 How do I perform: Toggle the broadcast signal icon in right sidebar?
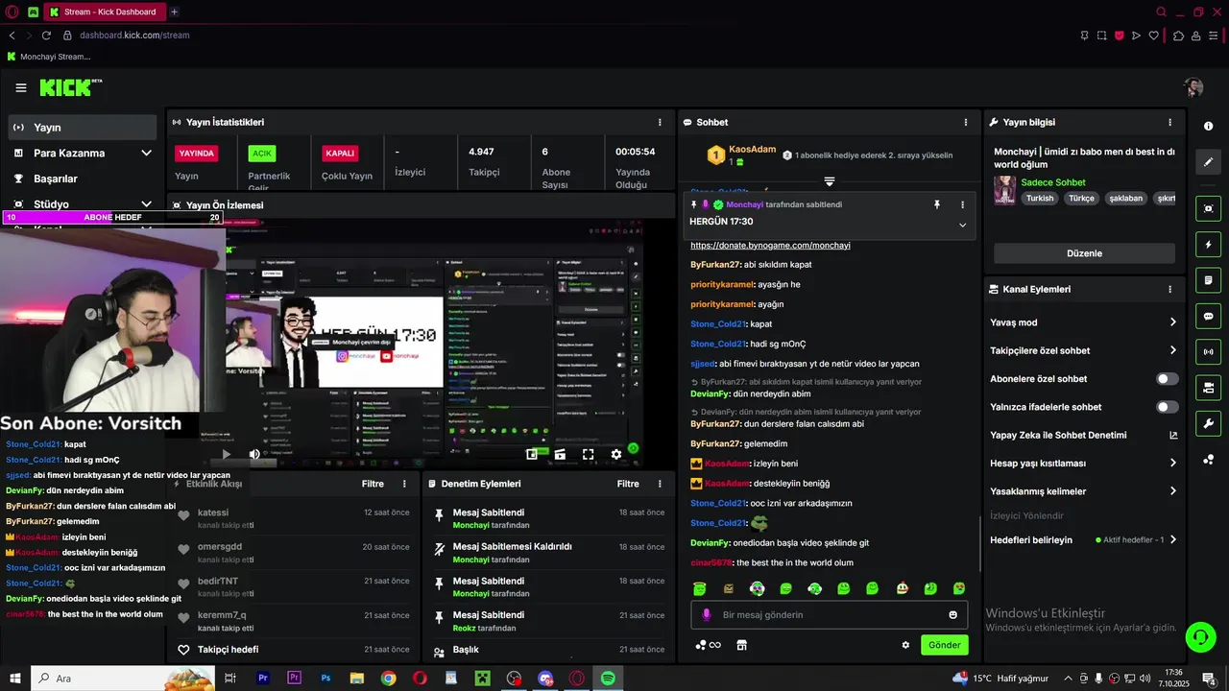[1208, 352]
